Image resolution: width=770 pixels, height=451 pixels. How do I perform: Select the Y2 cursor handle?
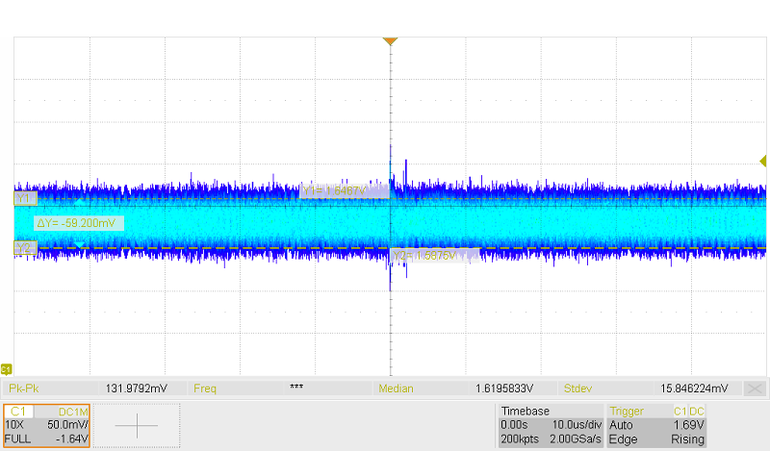25,247
